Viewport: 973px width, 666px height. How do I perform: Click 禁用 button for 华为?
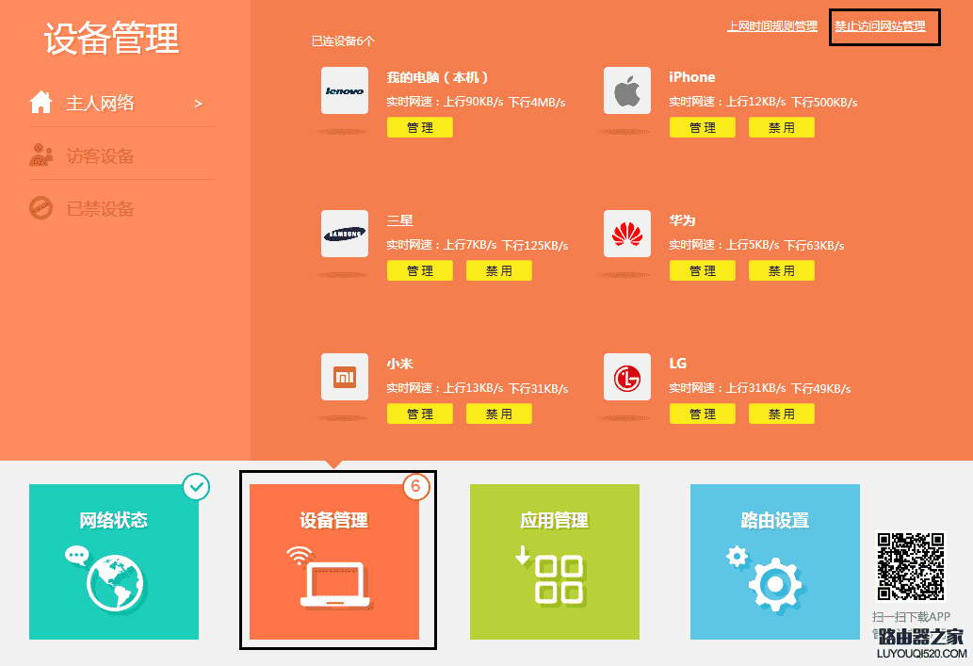pos(781,270)
